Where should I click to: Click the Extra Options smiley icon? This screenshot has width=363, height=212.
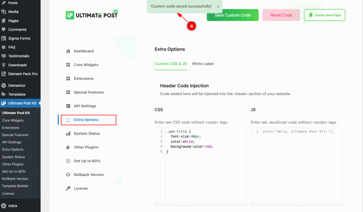[68, 120]
